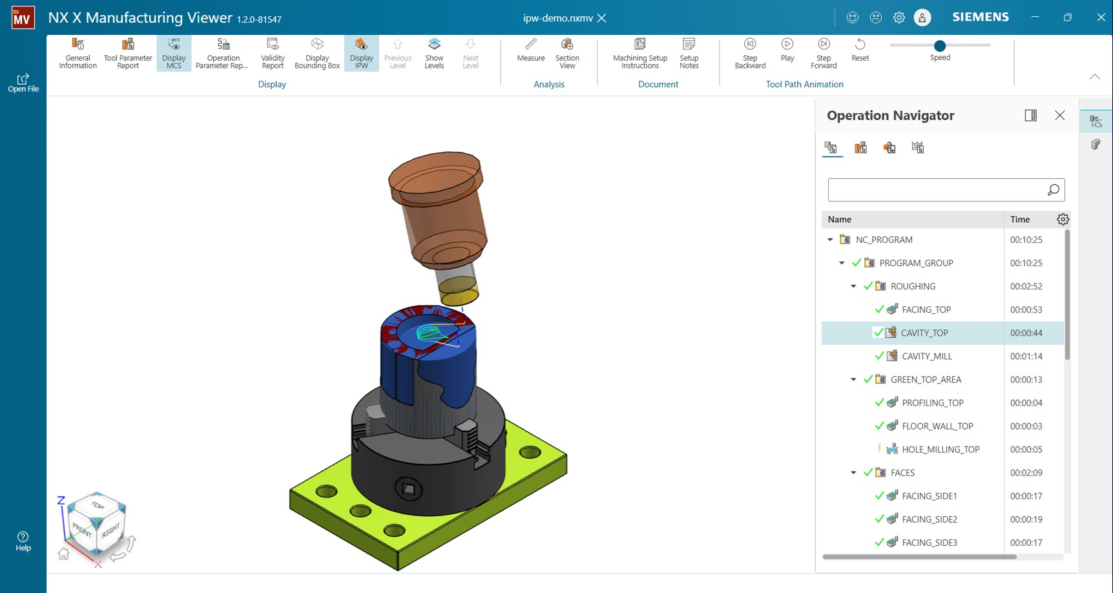Step Backward in tool path animation
Viewport: 1113px width, 593px height.
tap(750, 53)
